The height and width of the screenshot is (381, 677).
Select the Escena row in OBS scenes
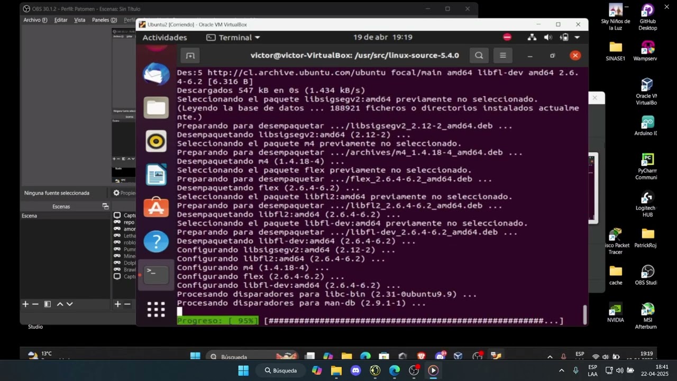click(x=65, y=216)
